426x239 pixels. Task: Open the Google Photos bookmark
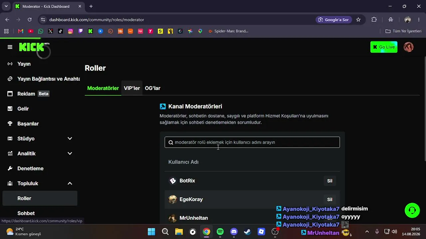(x=190, y=31)
